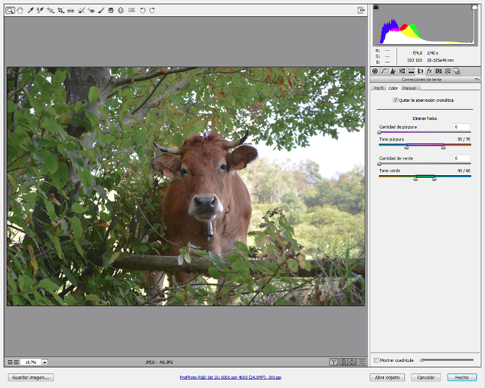The image size is (485, 388).
Task: Click the Cancelar button
Action: [x=426, y=378]
